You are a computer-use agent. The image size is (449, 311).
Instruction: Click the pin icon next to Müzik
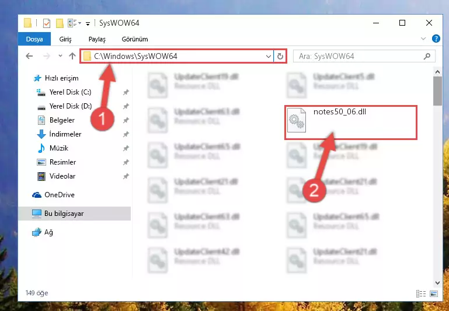[126, 148]
